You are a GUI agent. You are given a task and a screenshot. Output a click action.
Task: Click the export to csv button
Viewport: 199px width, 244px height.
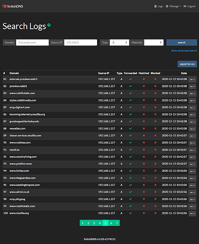point(187,64)
